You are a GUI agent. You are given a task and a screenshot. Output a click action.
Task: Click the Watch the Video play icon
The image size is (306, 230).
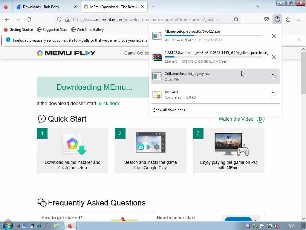pyautogui.click(x=261, y=119)
